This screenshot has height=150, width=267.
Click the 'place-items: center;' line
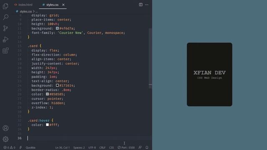point(51,20)
